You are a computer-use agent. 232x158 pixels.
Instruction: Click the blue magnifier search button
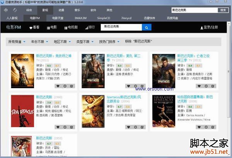pos(147,27)
